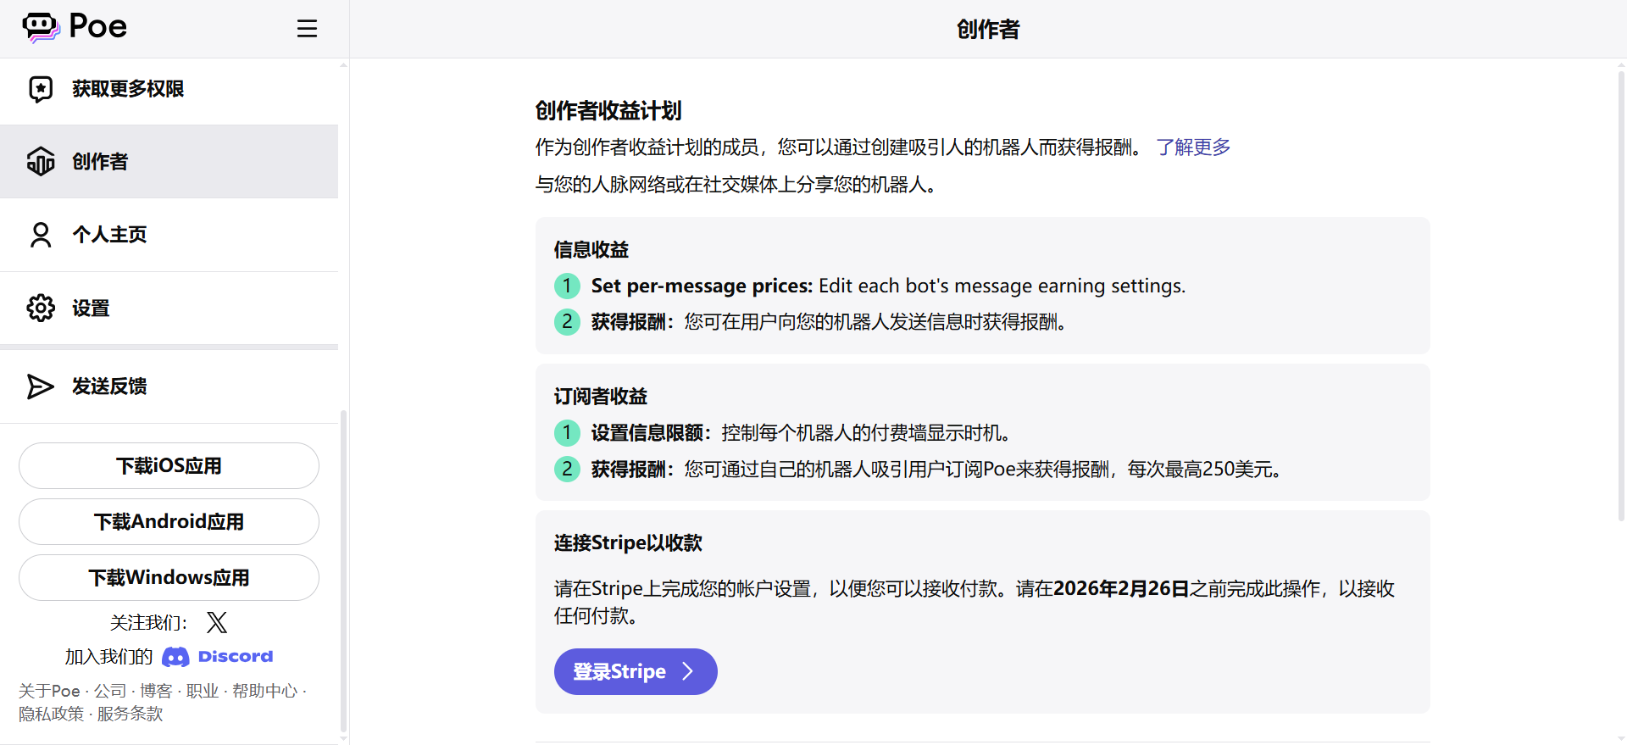Click the 下载Windows应用 button
1627x745 pixels.
point(169,578)
